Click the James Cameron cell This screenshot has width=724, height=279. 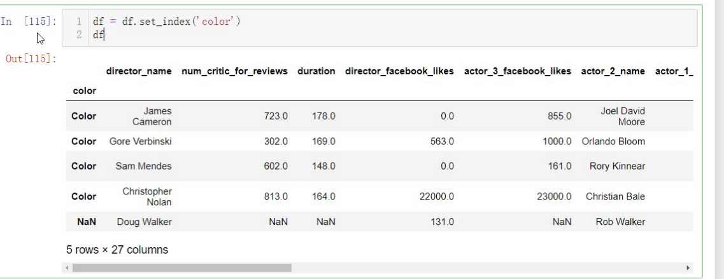click(152, 116)
